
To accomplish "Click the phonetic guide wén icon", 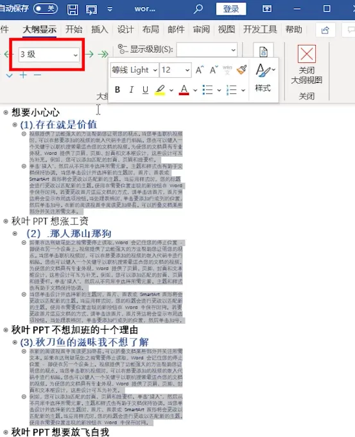I will point(227,69).
